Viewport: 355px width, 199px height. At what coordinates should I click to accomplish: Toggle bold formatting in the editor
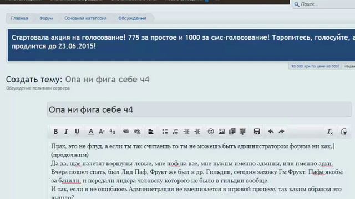click(x=55, y=132)
